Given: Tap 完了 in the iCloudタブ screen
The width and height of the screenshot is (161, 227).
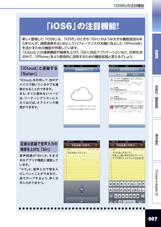Looking at the screenshot, I should (x=96, y=70).
